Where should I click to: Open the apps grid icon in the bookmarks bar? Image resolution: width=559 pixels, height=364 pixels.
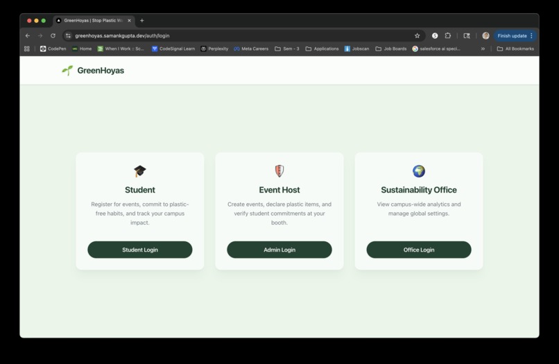coord(27,49)
